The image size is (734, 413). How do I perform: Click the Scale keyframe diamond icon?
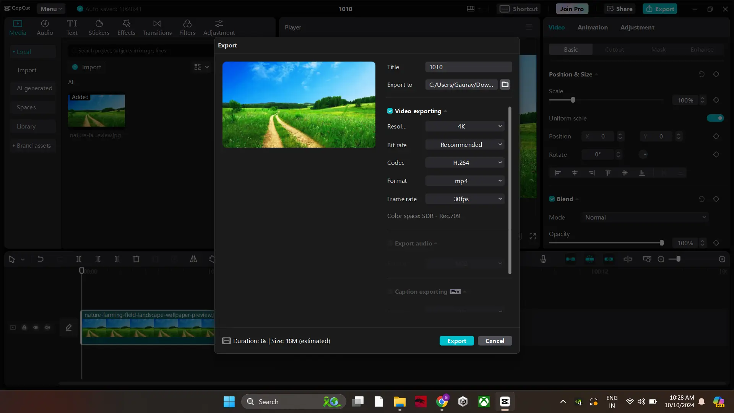pyautogui.click(x=716, y=100)
